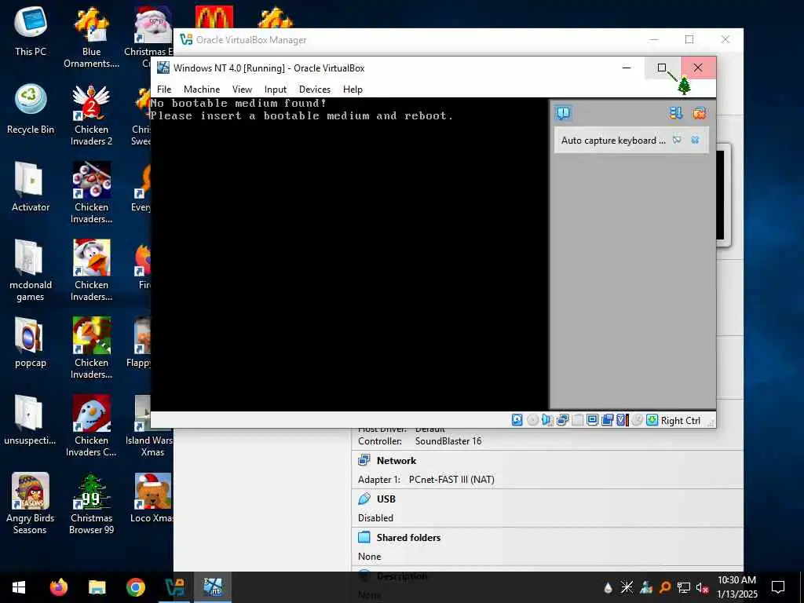The height and width of the screenshot is (603, 804).
Task: Click the SoundBlaster 16 controller text
Action: tap(448, 441)
